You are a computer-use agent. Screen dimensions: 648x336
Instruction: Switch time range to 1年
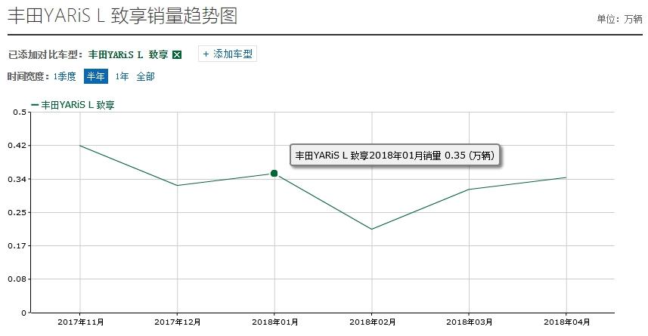pos(122,76)
